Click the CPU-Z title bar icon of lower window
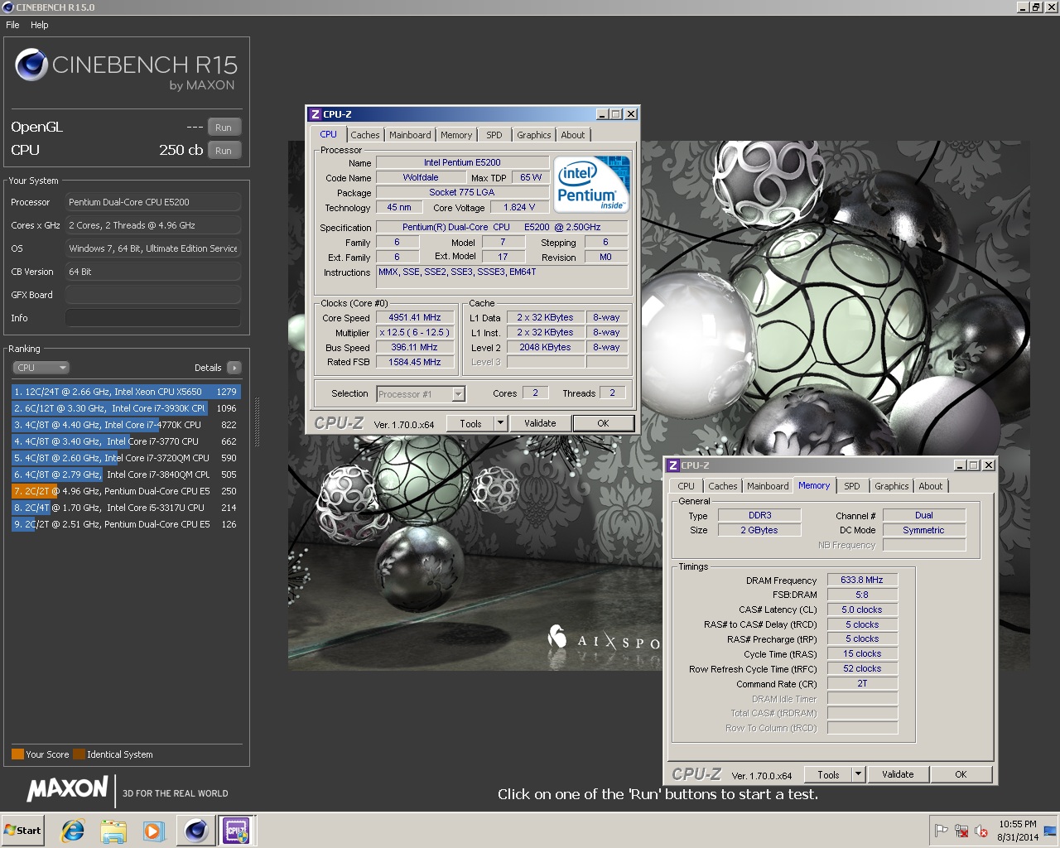Viewport: 1060px width, 848px height. pos(673,465)
